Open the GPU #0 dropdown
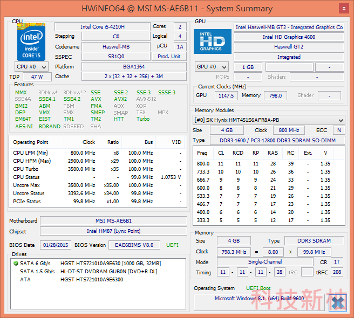The width and height of the screenshot is (354, 318). coord(212,67)
